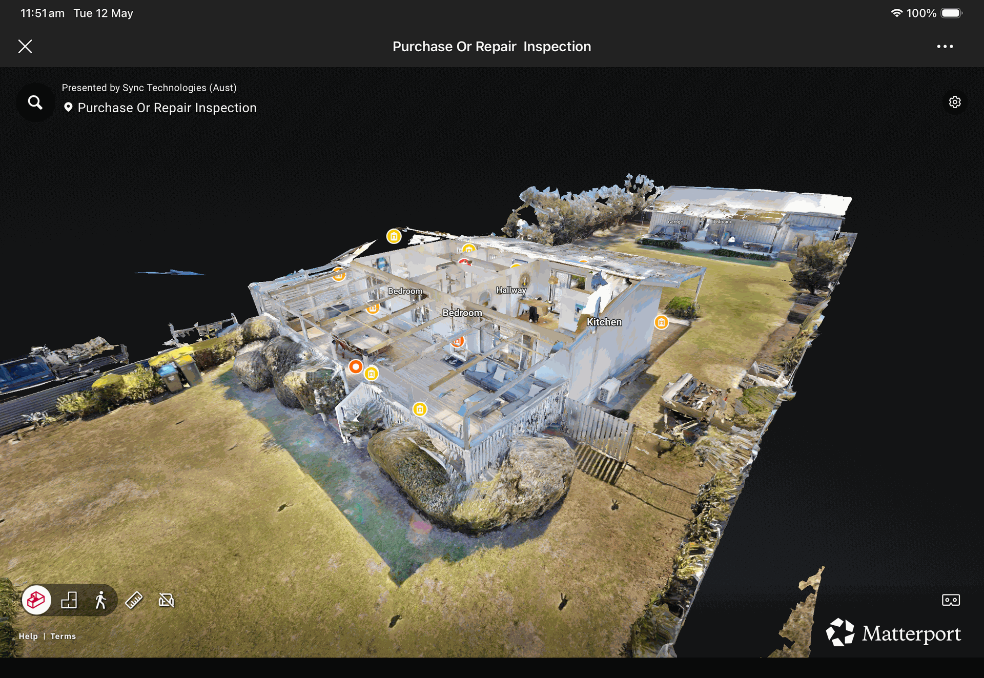
Task: Open the settings gear icon
Action: pos(954,102)
